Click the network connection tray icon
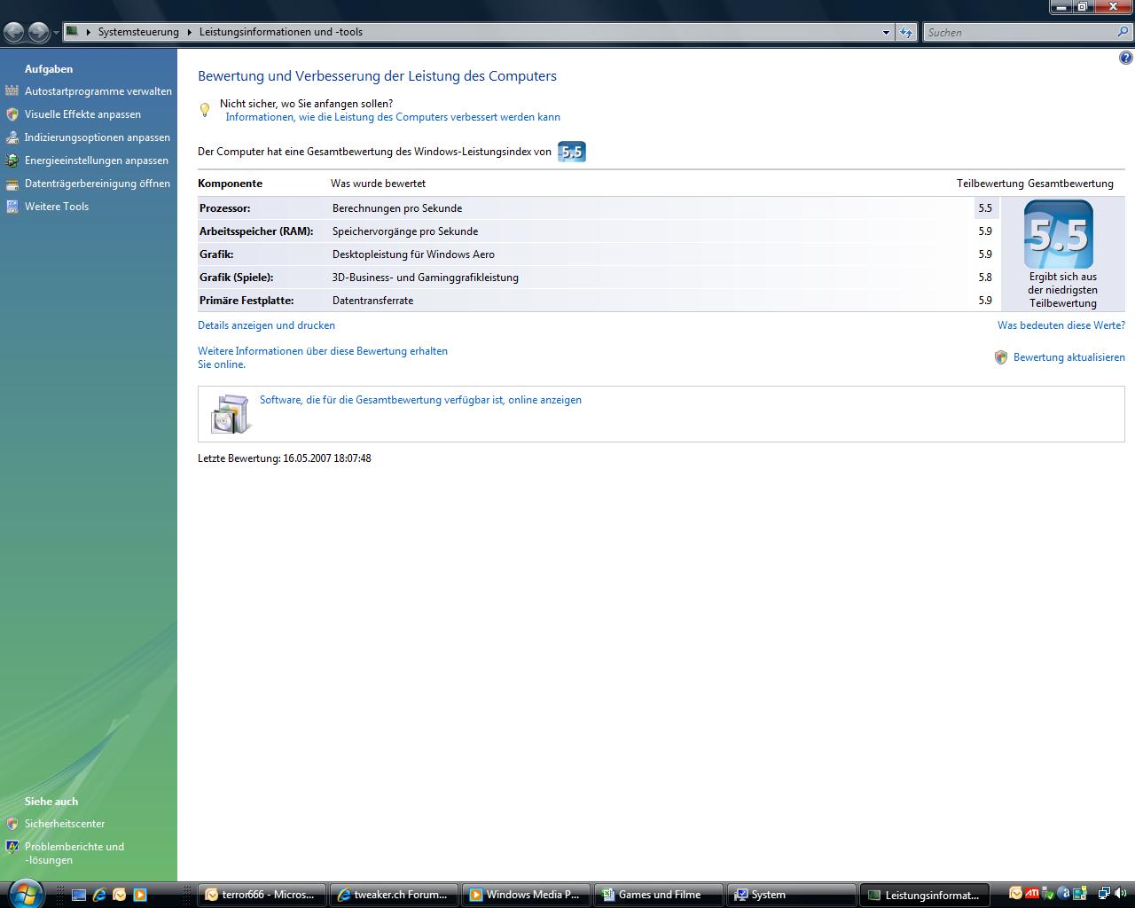This screenshot has width=1135, height=908. (1104, 894)
